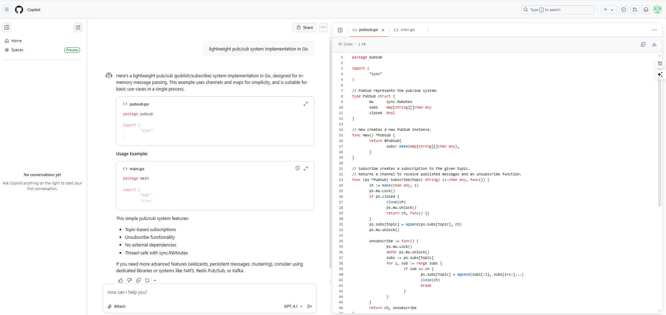This screenshot has width=666, height=315.
Task: Click the chat vertical scrollbar
Action: [x=331, y=155]
